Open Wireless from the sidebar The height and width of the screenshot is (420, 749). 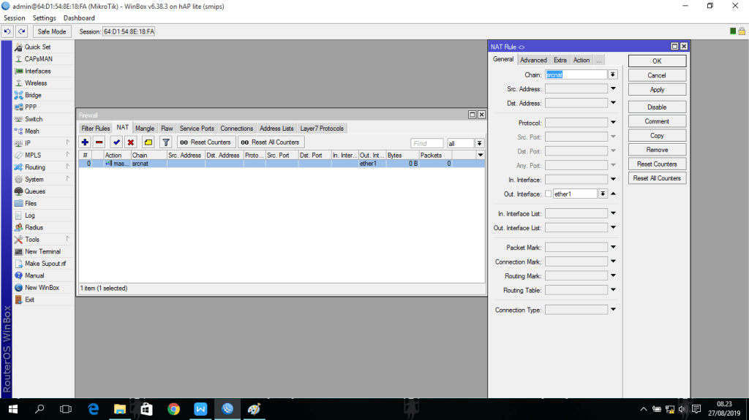(36, 83)
